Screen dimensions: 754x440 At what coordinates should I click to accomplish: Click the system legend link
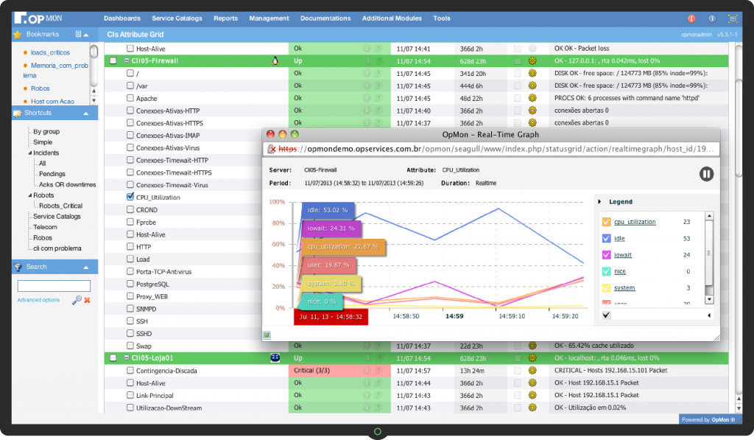(x=624, y=288)
